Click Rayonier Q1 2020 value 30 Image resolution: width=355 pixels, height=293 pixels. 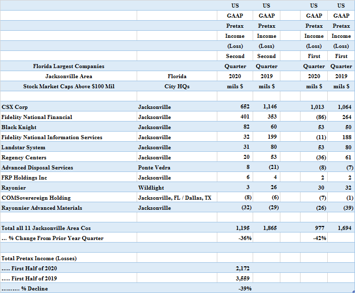321,188
